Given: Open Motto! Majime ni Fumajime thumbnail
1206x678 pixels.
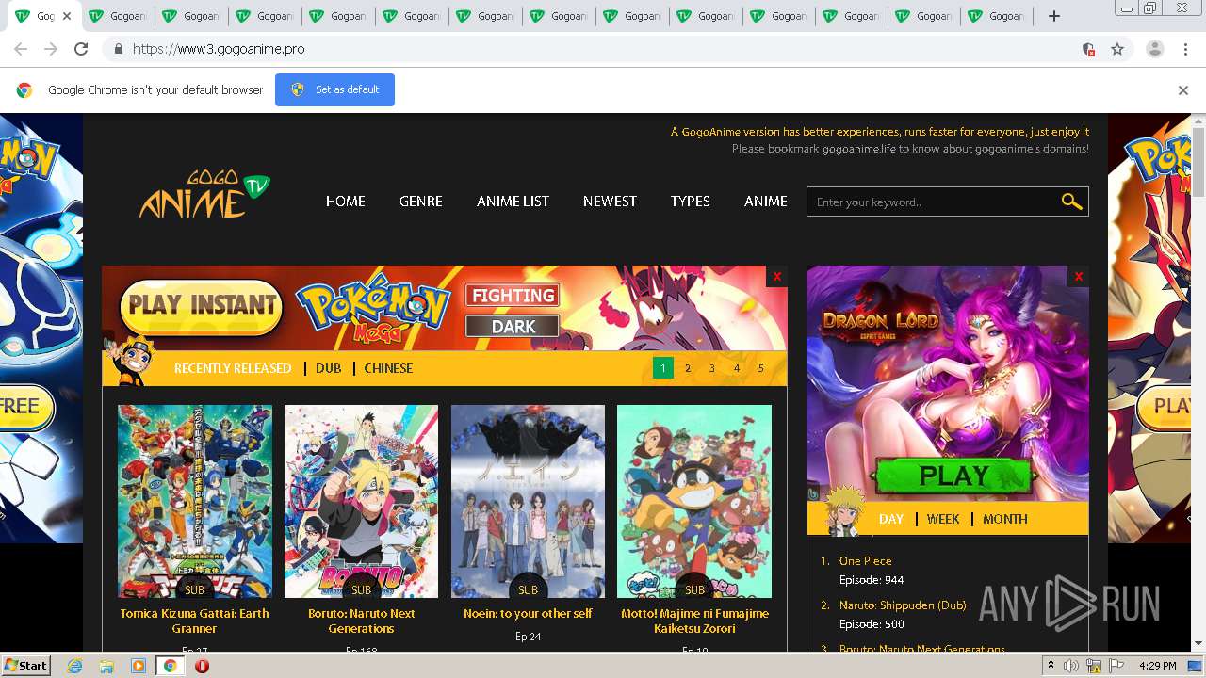Looking at the screenshot, I should pos(694,501).
